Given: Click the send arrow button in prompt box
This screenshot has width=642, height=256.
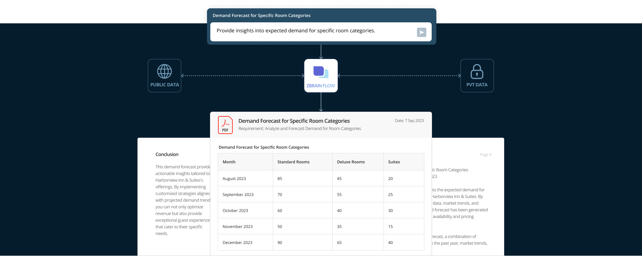Looking at the screenshot, I should pyautogui.click(x=421, y=32).
